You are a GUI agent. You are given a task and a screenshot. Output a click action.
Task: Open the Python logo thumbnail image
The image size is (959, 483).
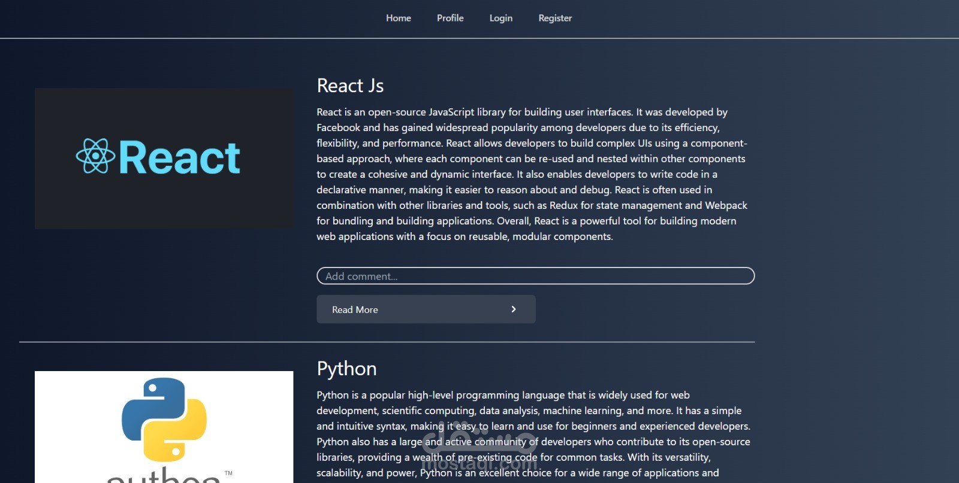point(164,427)
